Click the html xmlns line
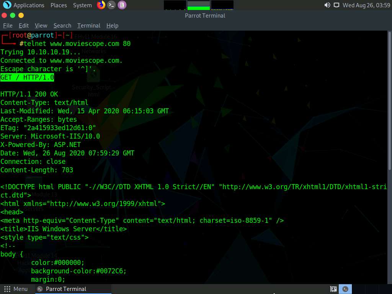This screenshot has width=392, height=294. (x=83, y=204)
